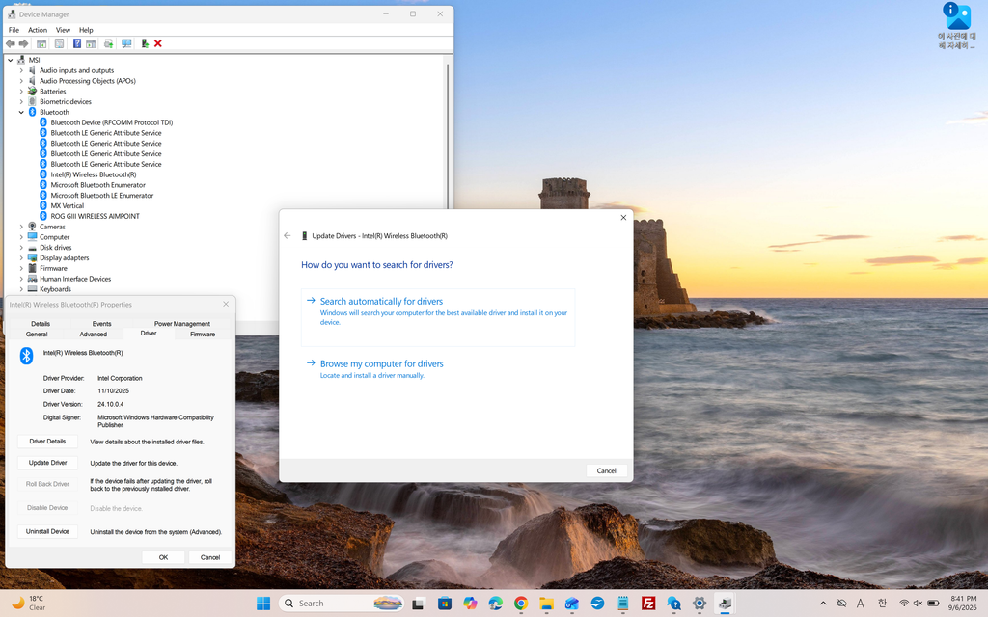
Task: Click the Driver Details button
Action: pyautogui.click(x=47, y=442)
